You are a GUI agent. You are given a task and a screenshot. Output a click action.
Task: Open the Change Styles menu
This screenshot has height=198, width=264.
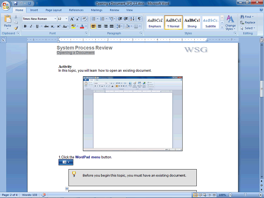[230, 23]
